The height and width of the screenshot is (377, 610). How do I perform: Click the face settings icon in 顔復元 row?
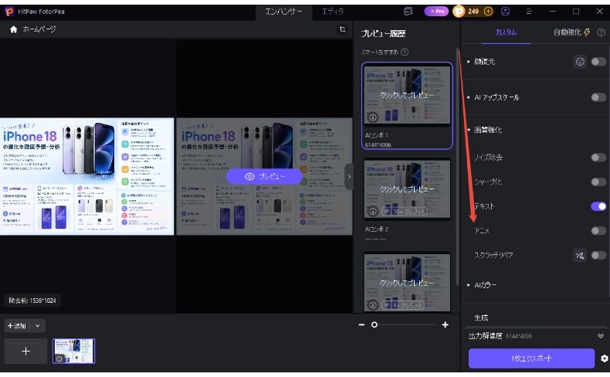[580, 62]
